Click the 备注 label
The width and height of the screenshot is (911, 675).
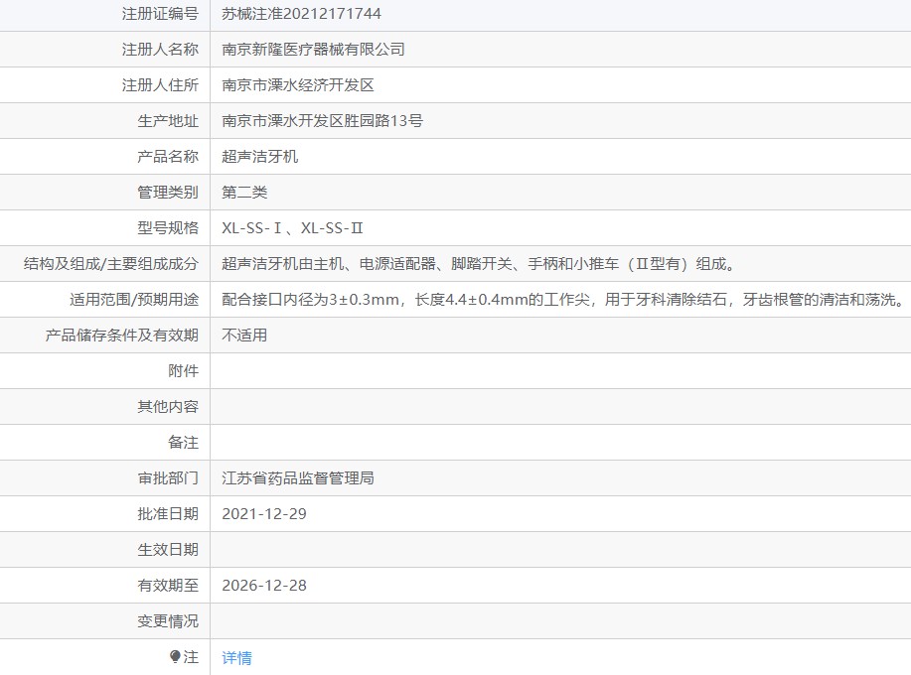pyautogui.click(x=183, y=443)
